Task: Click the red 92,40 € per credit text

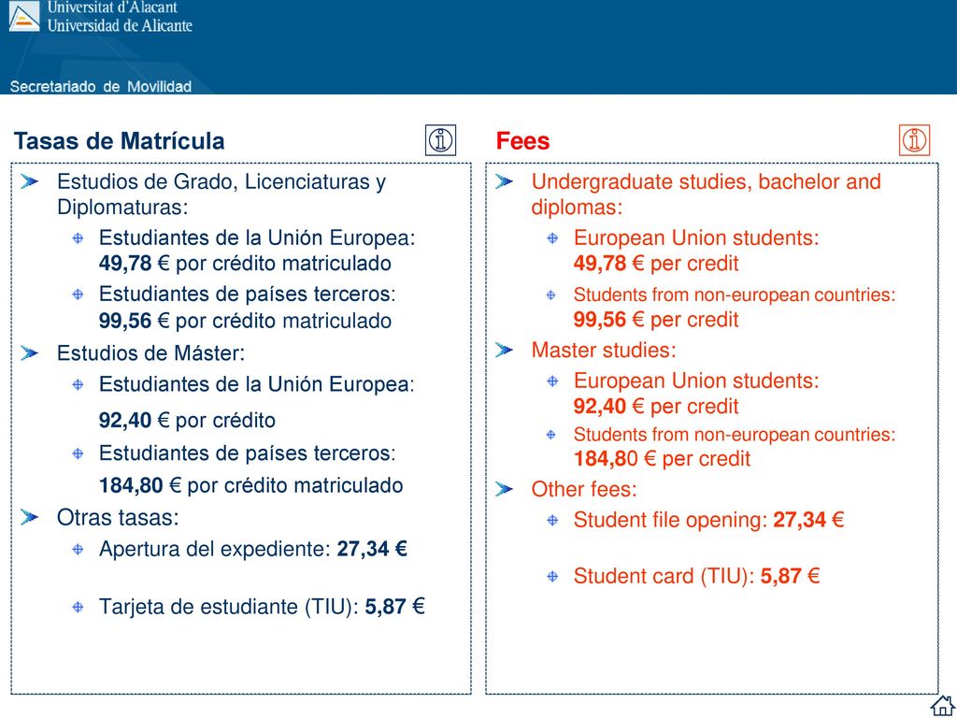Action: [656, 406]
